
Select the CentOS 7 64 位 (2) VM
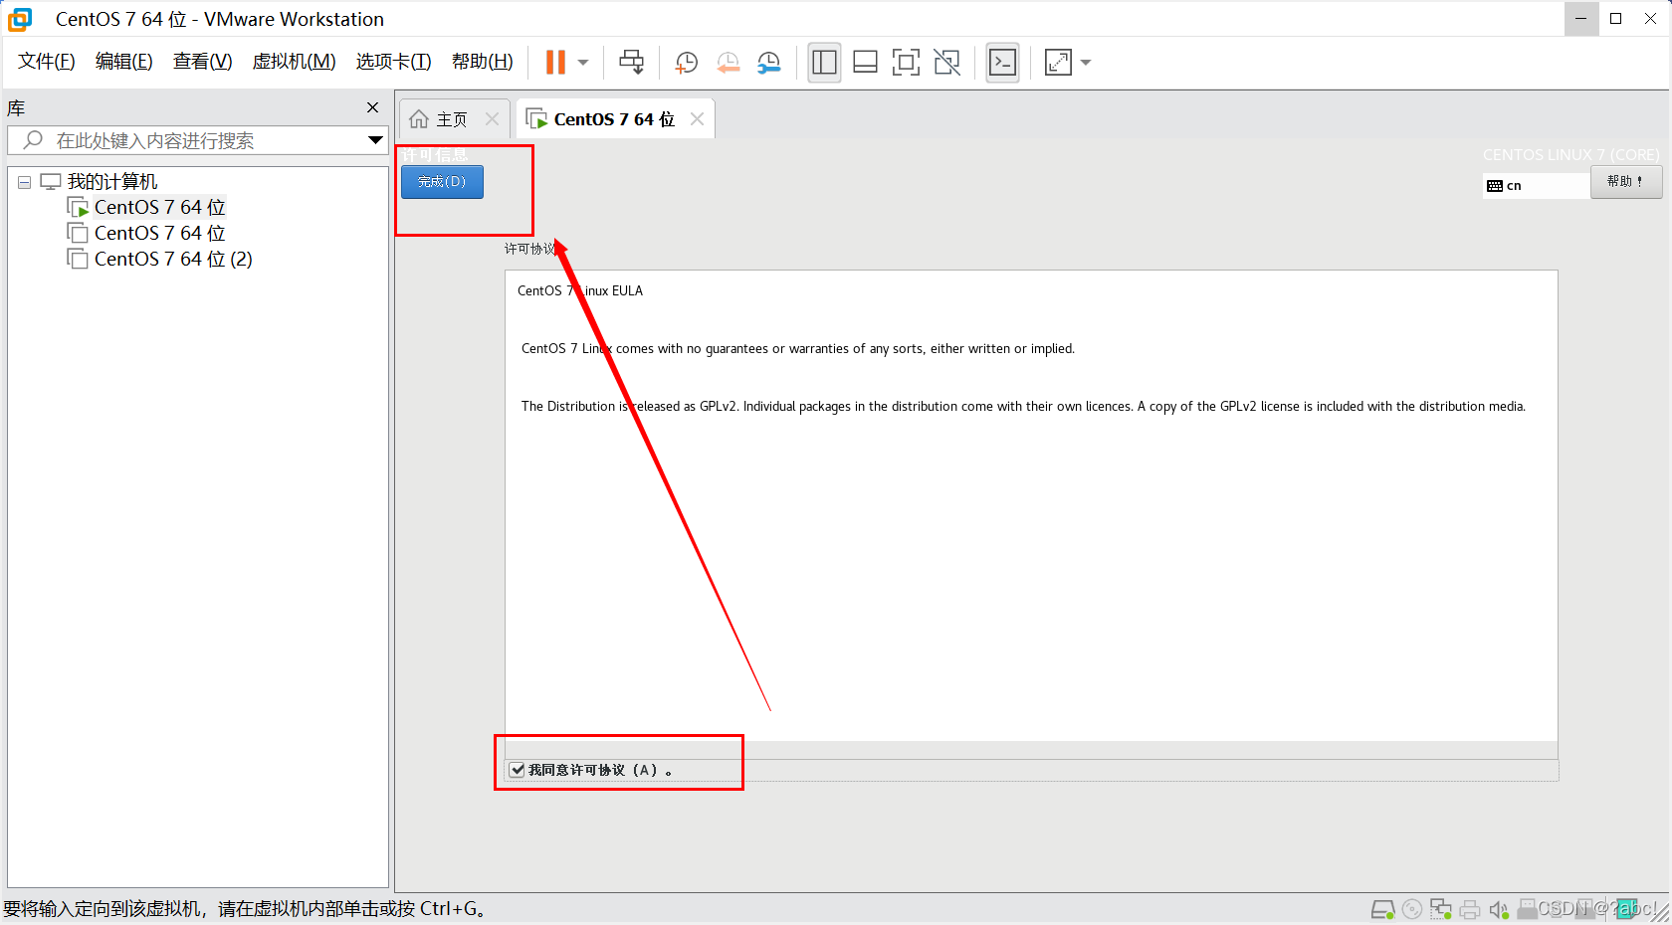[x=173, y=259]
